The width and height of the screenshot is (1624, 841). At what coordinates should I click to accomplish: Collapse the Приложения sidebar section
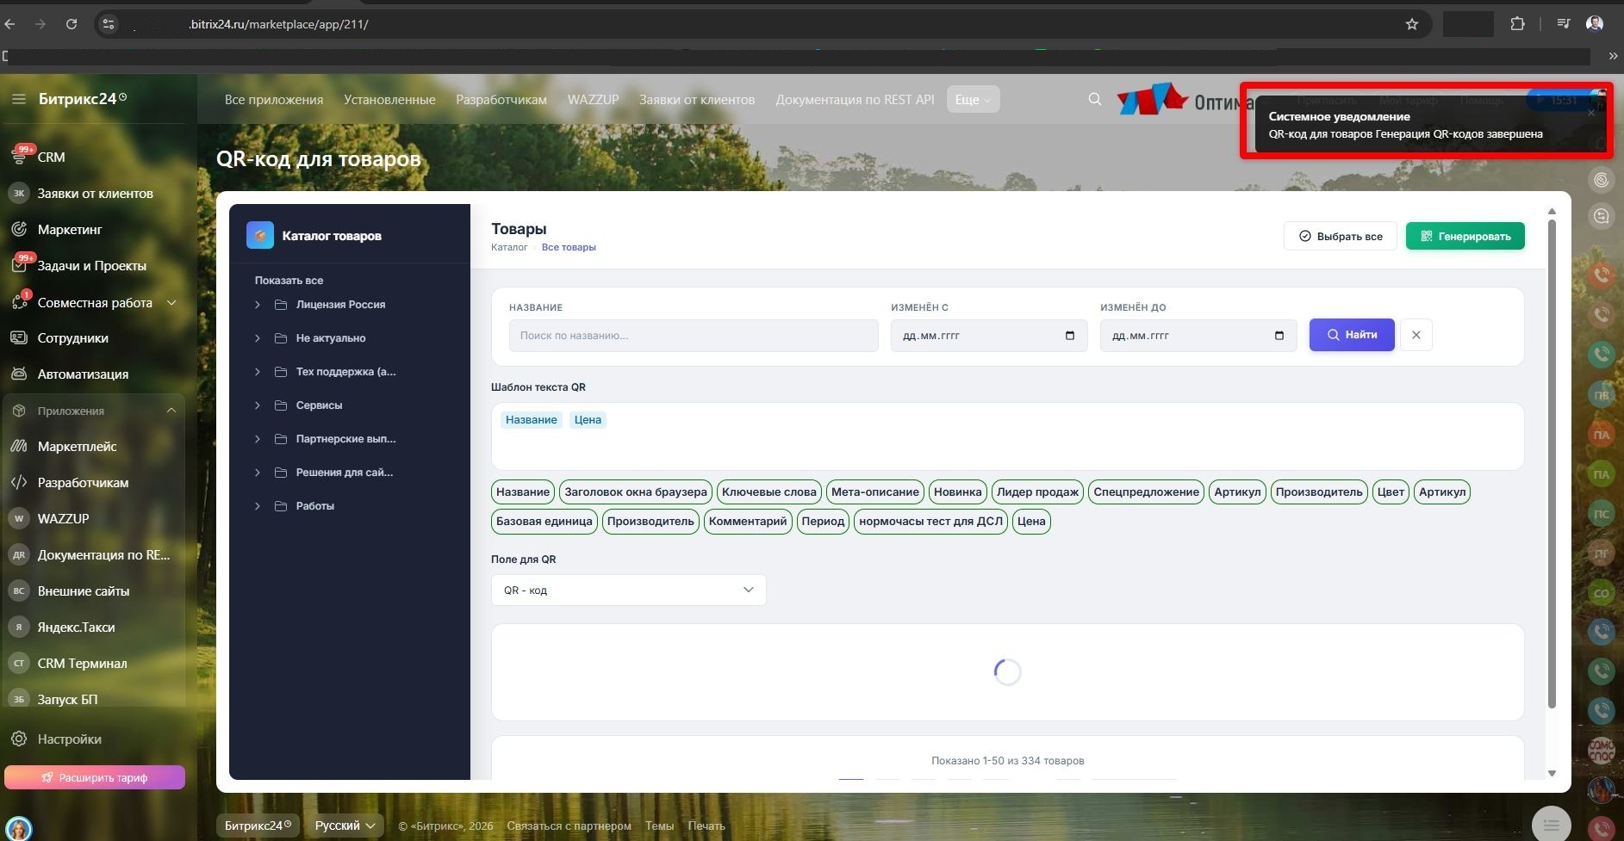(171, 411)
